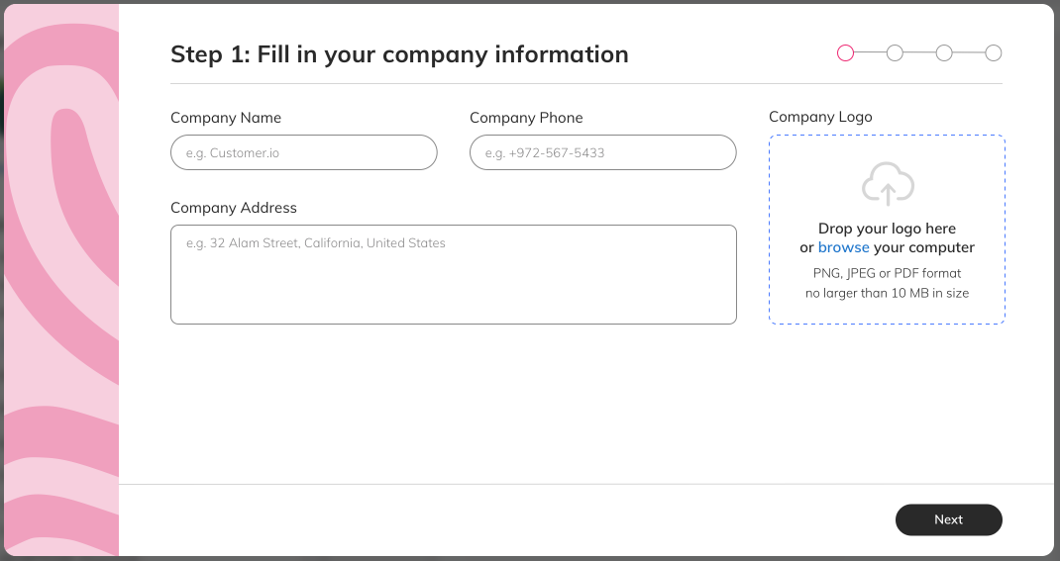
Task: Jump to the second step circle
Action: point(895,52)
